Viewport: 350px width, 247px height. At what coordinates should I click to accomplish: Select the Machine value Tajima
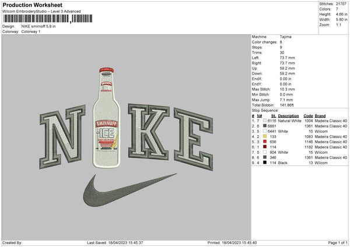(285, 37)
